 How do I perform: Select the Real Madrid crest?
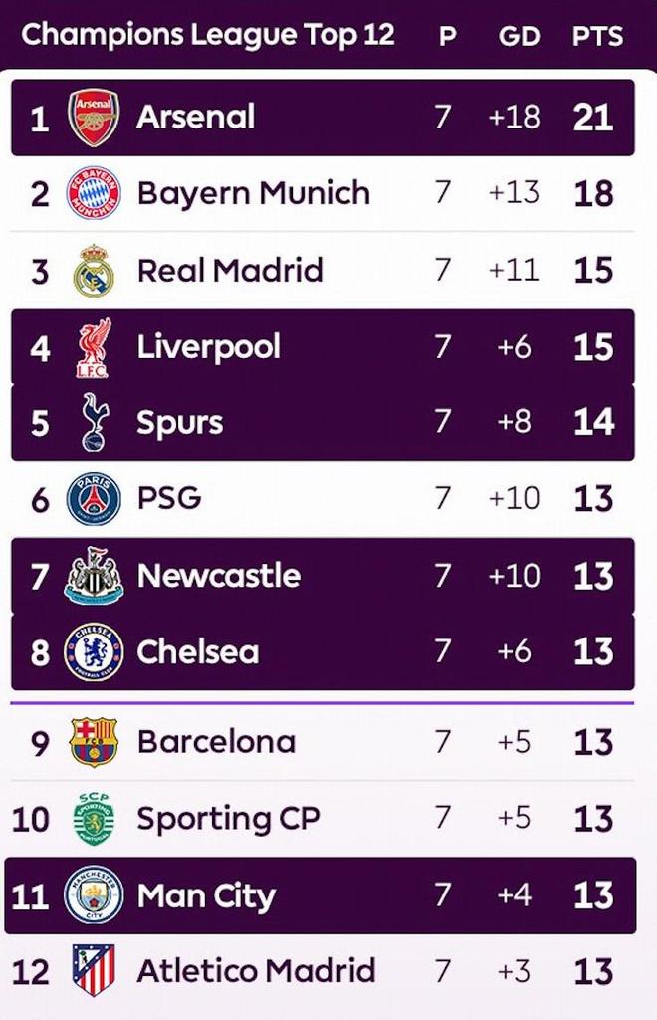point(94,270)
